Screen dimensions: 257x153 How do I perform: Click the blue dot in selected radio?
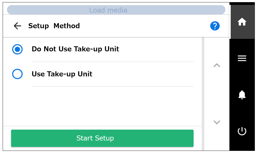[17, 49]
